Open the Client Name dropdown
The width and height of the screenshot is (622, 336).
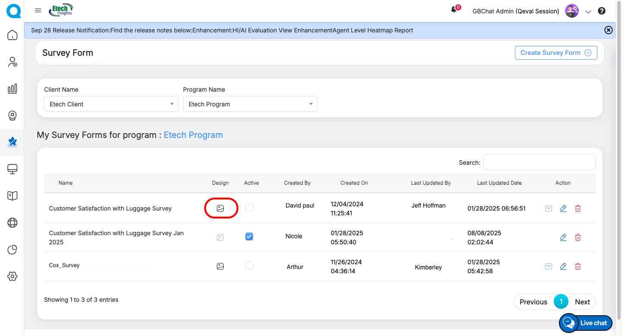click(x=111, y=104)
